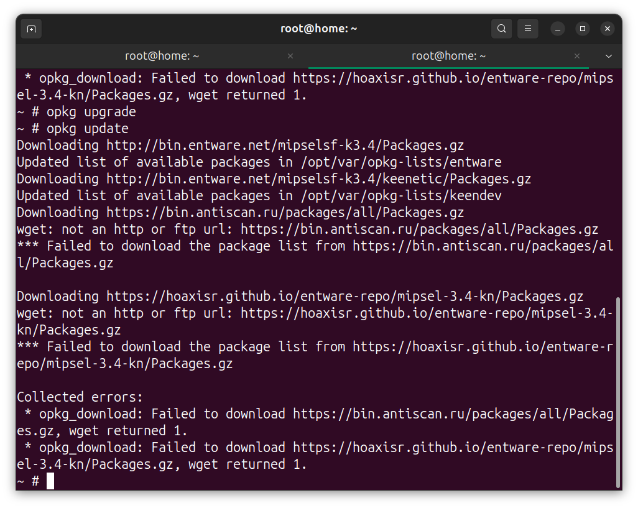Select the second root@home tab
Screen dimensions: 638x508
448,56
